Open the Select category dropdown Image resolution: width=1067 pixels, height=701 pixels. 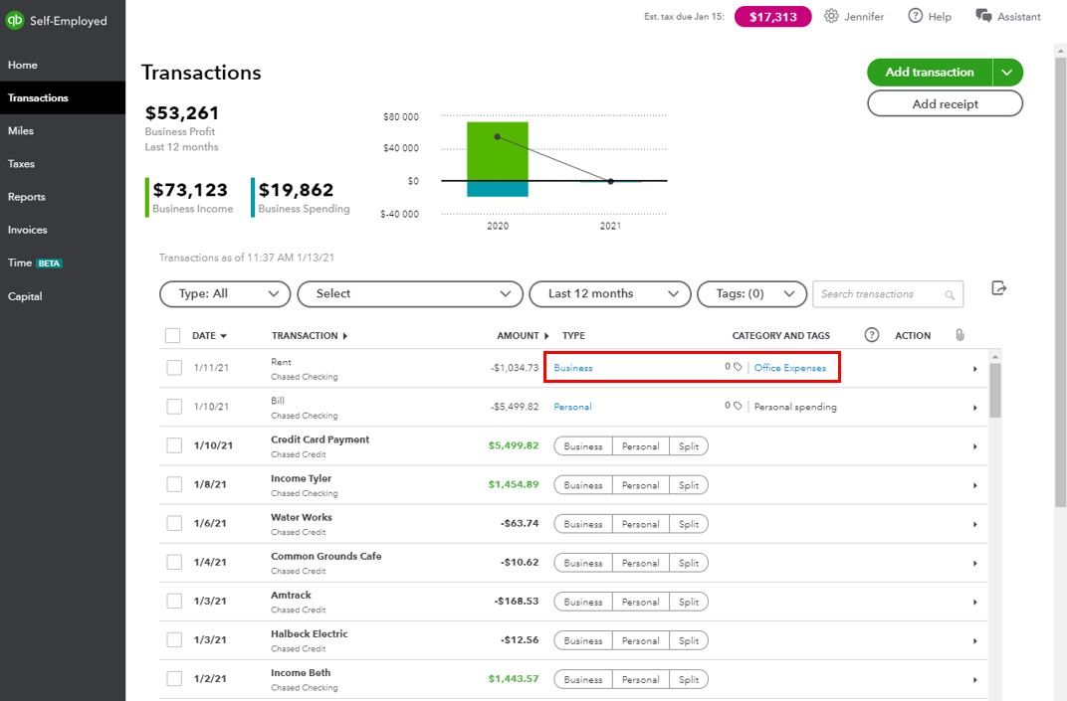410,293
